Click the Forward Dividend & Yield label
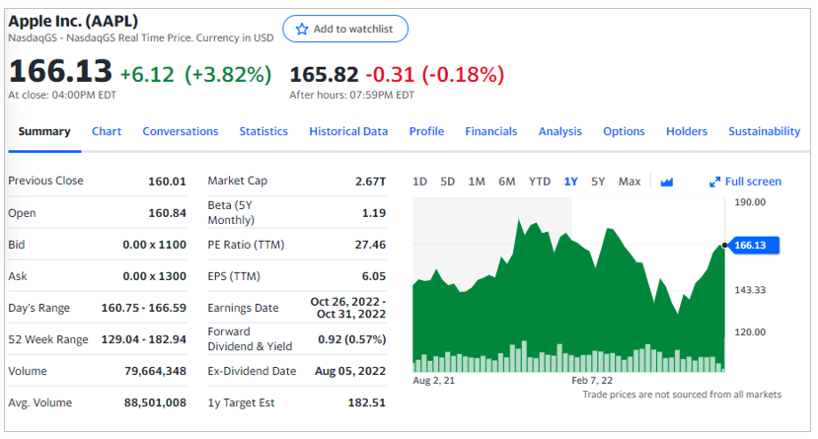The image size is (818, 439). 250,339
